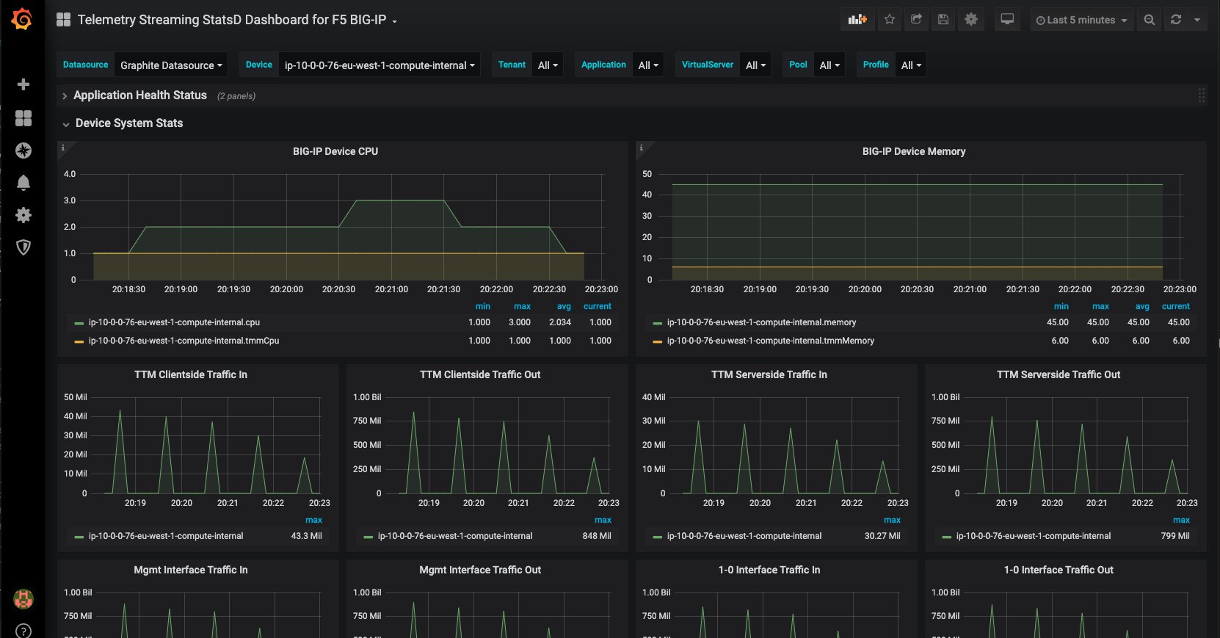Click the user avatar in sidebar
This screenshot has height=638, width=1220.
coord(23,599)
